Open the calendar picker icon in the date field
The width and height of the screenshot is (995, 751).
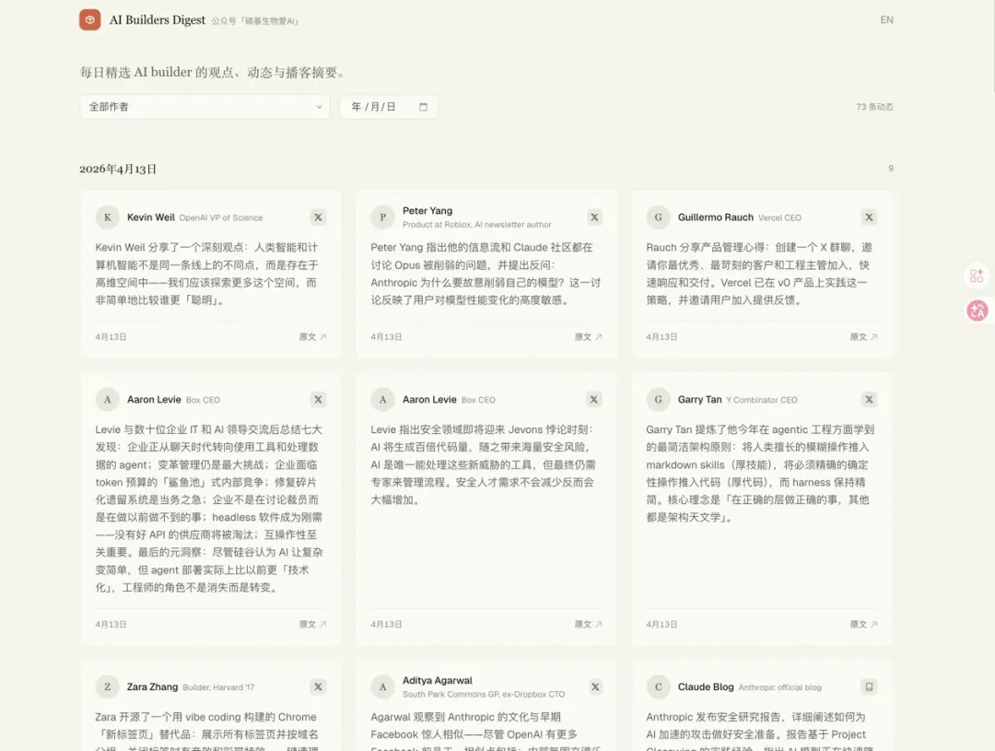click(423, 107)
